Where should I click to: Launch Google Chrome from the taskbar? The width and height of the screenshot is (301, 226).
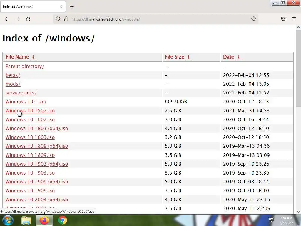[63, 220]
